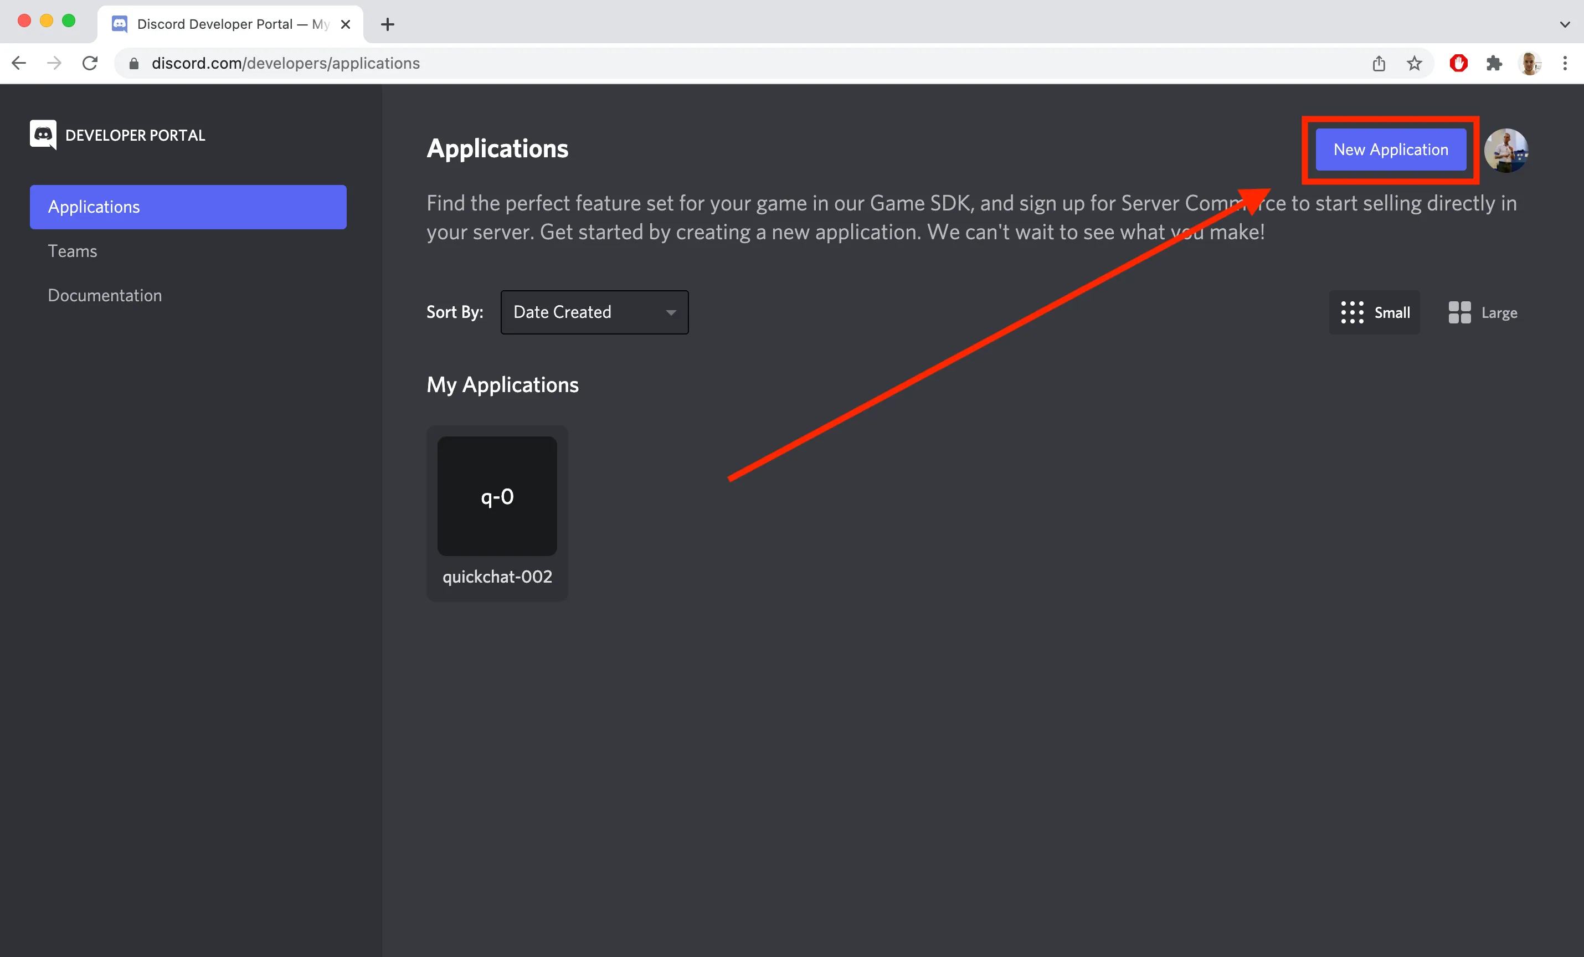1584x957 pixels.
Task: Open the browser extensions puzzle icon
Action: point(1494,63)
